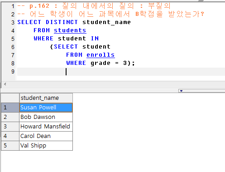
Task: Click '(SELECT student' on line 6
Action: pyautogui.click(x=80, y=47)
